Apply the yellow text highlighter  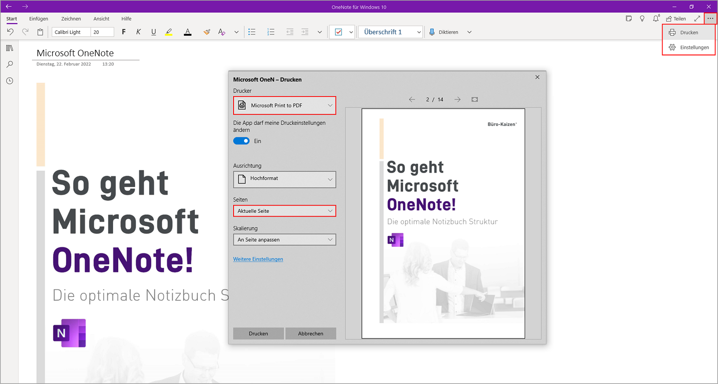tap(168, 32)
